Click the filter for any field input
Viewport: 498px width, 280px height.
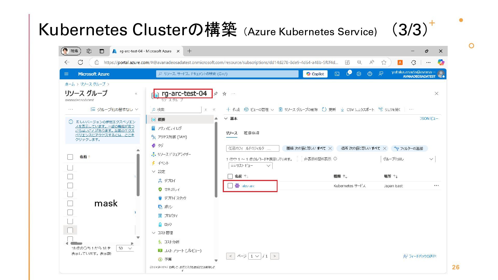[x=253, y=148]
